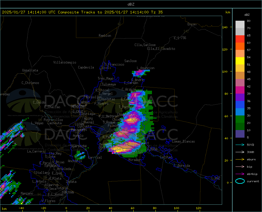Click the Ugarteche label
The image size is (262, 212).
click(79, 146)
